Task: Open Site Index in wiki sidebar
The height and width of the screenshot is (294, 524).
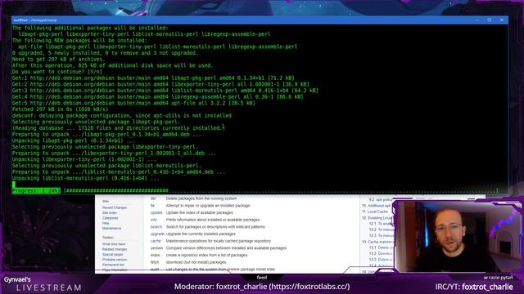Action: pyautogui.click(x=109, y=212)
